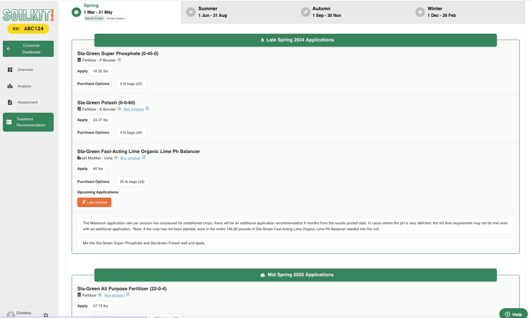532x318 pixels.
Task: Click the Analysis bar chart icon
Action: tap(10, 86)
